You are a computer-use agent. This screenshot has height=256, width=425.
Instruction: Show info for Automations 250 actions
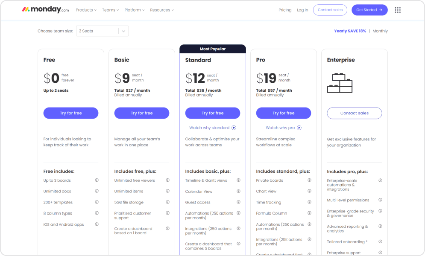point(238,213)
